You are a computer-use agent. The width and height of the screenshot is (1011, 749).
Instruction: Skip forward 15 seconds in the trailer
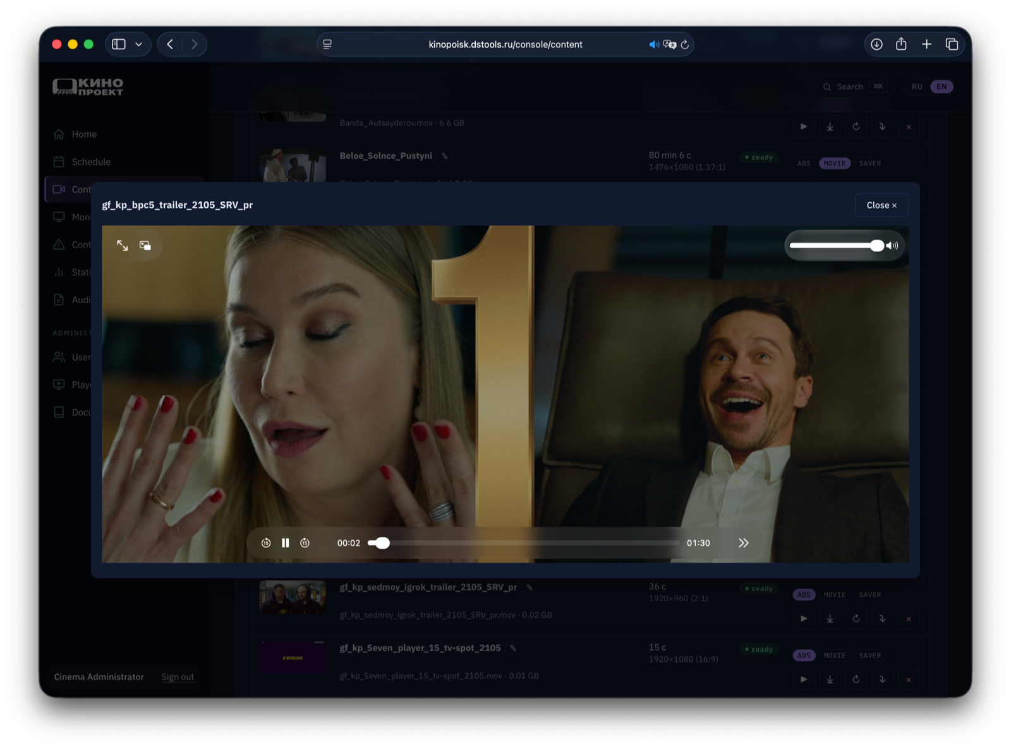(x=305, y=543)
